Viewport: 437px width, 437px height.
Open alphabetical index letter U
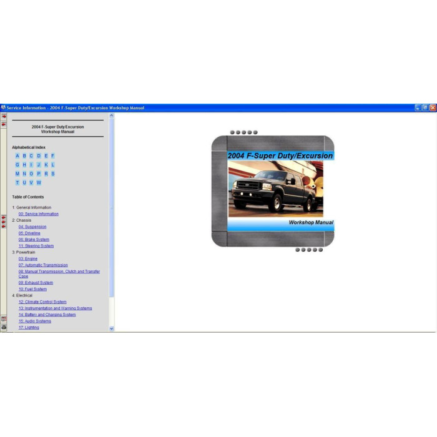click(x=24, y=182)
